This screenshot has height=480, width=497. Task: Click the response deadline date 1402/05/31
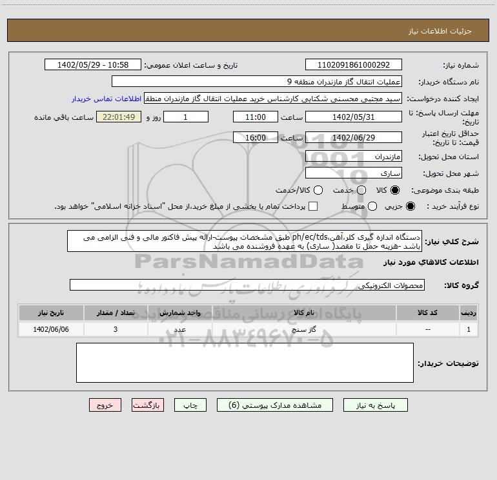(354, 117)
